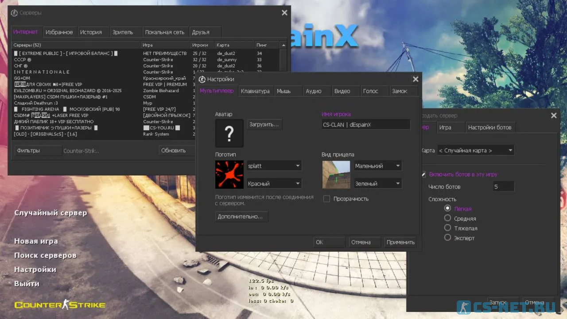Open the splatt logo dropdown
567x319 pixels.
(274, 166)
